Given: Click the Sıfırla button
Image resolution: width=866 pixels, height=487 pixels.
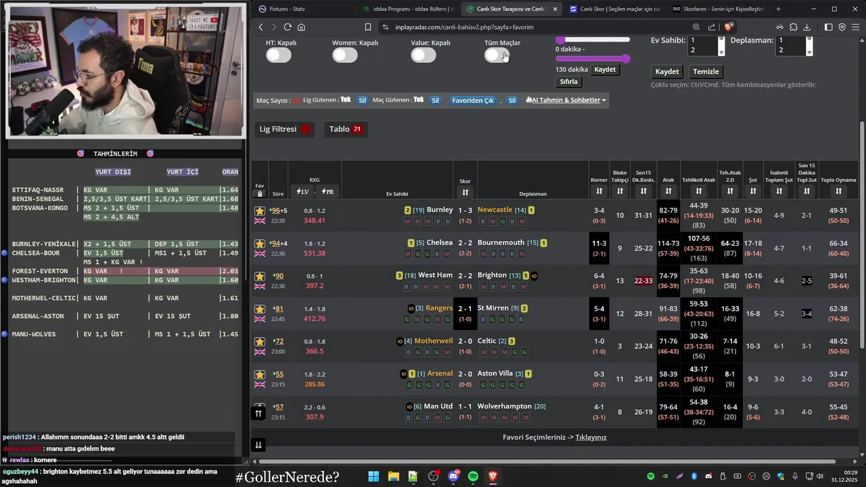Looking at the screenshot, I should coord(569,82).
